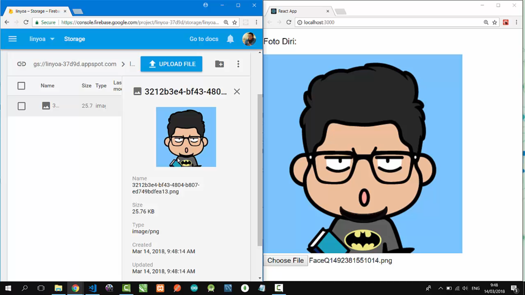This screenshot has height=295, width=525.
Task: Click the user account avatar
Action: click(249, 39)
